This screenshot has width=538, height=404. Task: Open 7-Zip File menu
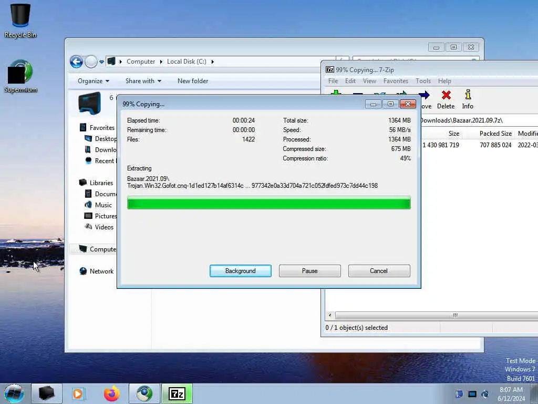point(333,81)
